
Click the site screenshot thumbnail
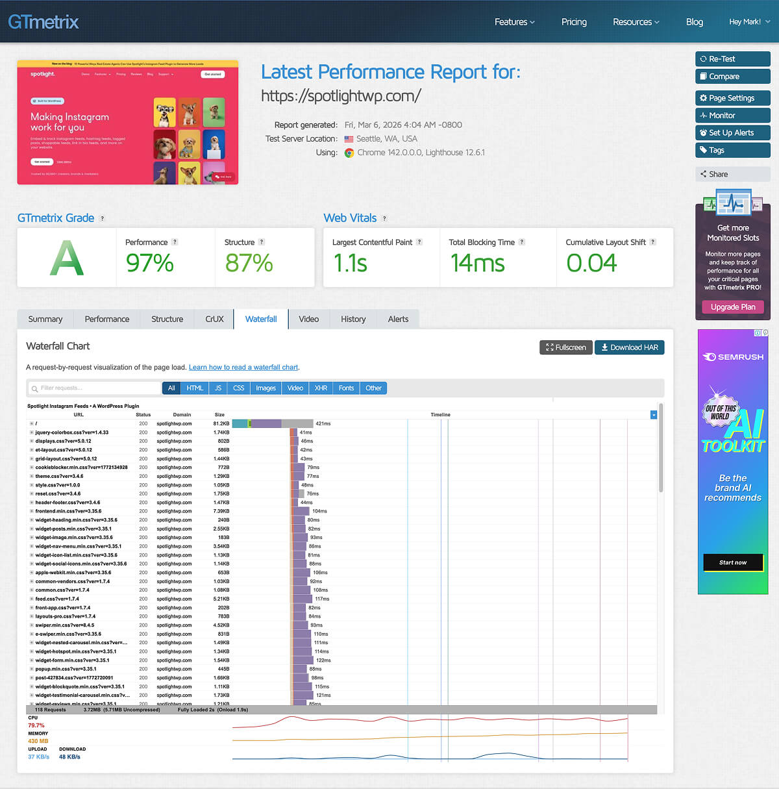point(128,122)
